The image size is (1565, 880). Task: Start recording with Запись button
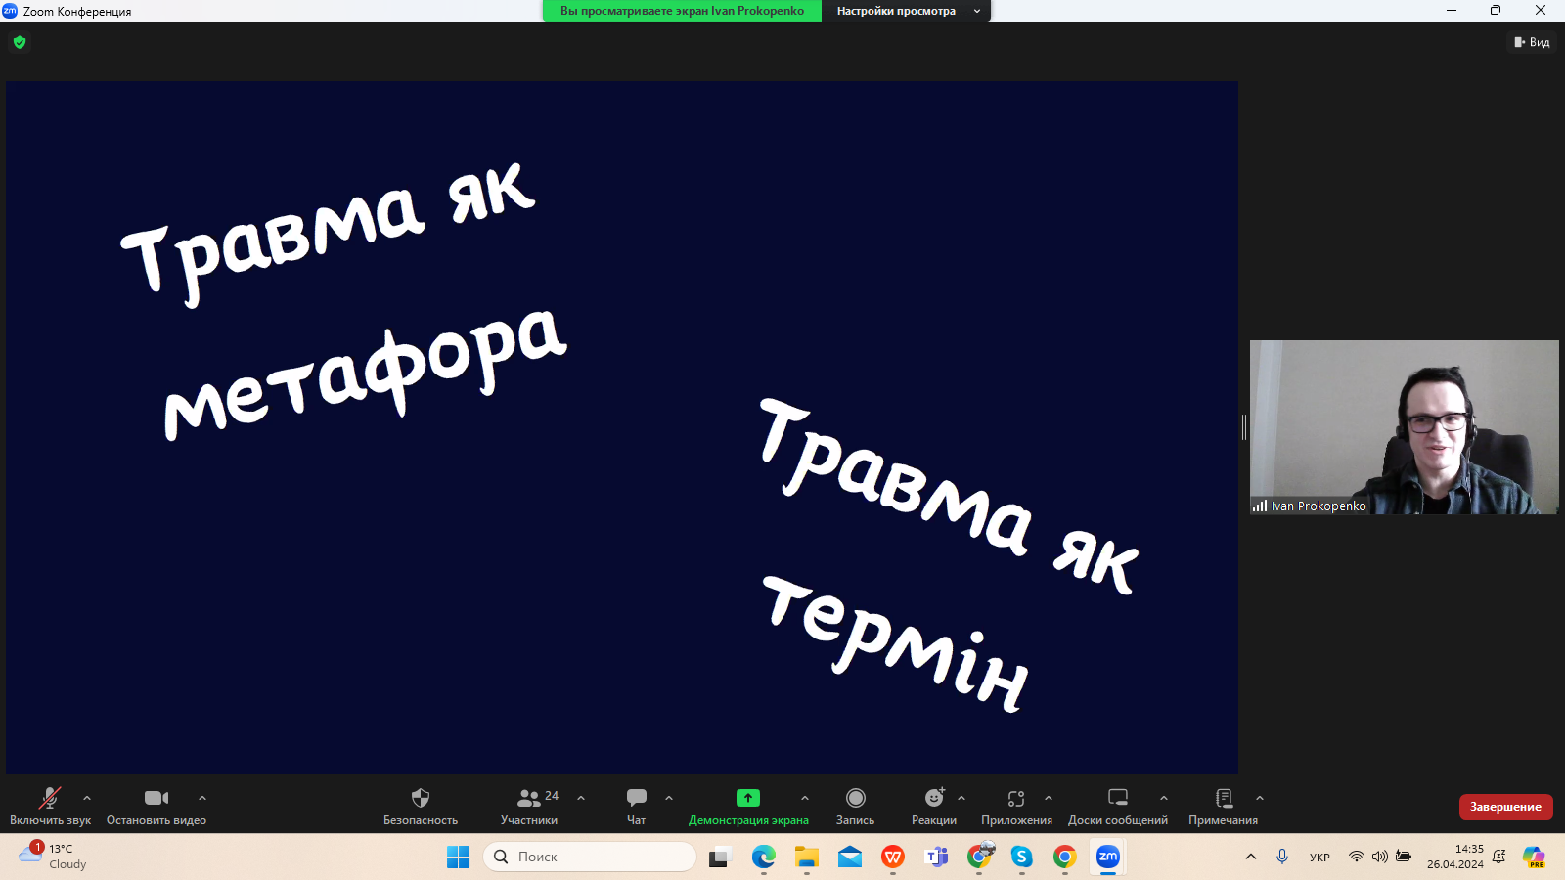(855, 805)
